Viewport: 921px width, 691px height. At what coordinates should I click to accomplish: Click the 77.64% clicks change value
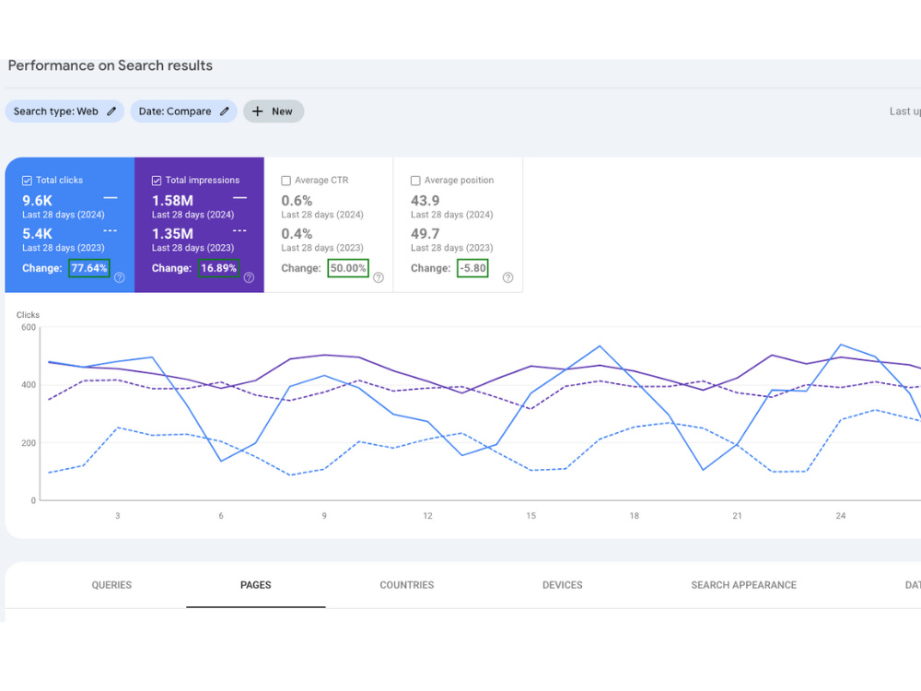pyautogui.click(x=89, y=268)
